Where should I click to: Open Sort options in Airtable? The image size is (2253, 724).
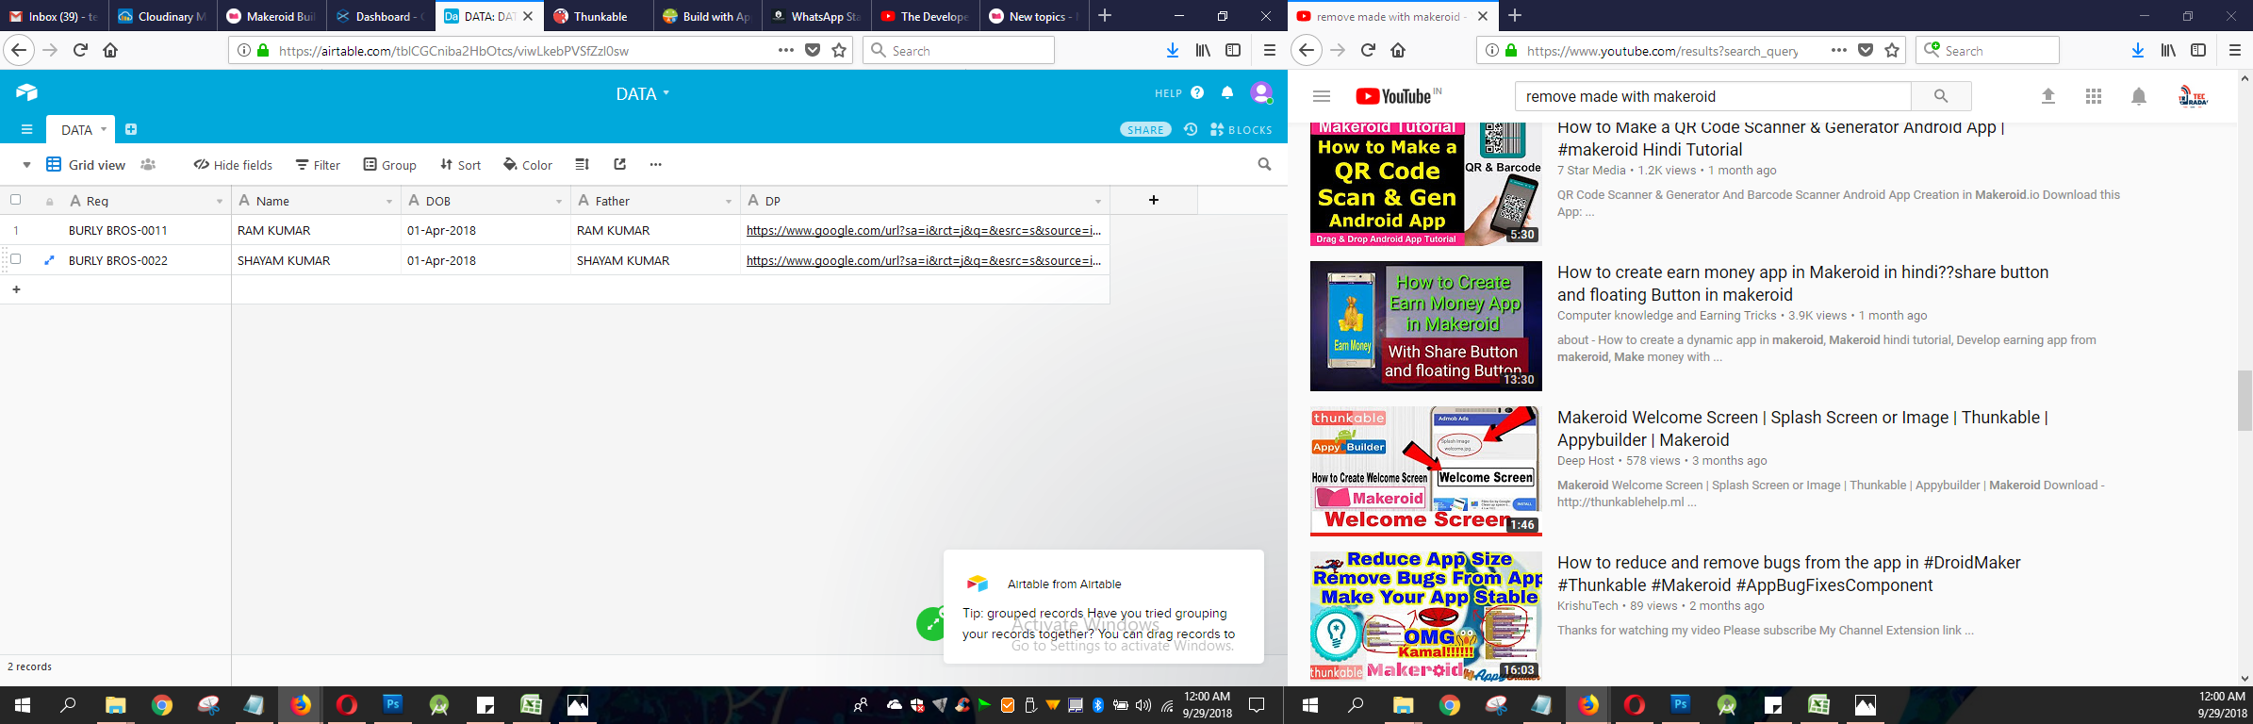point(460,164)
